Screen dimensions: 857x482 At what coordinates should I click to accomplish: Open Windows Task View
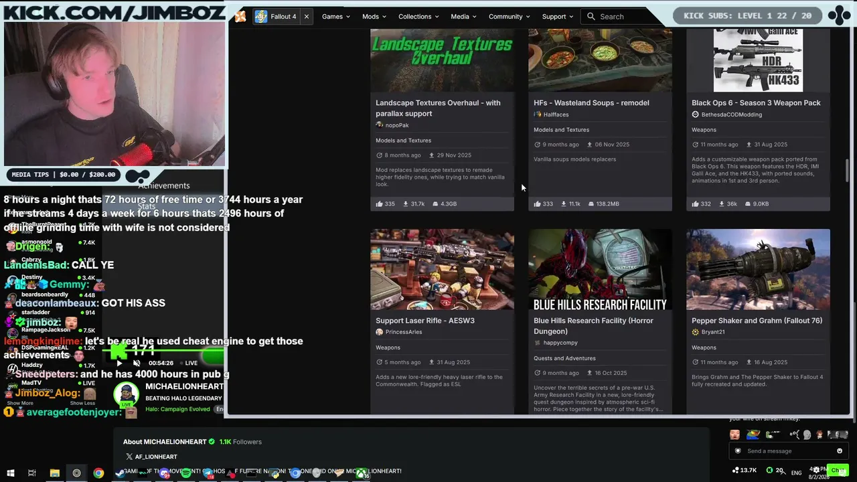coord(31,473)
